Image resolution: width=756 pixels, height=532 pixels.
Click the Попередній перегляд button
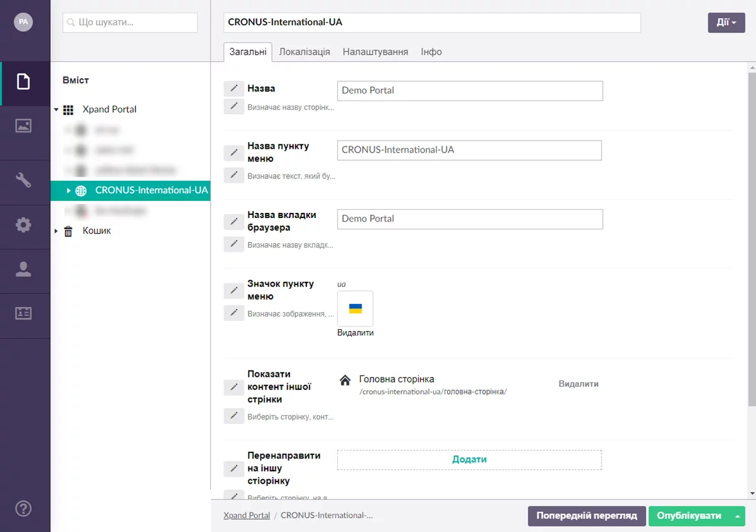tap(586, 516)
